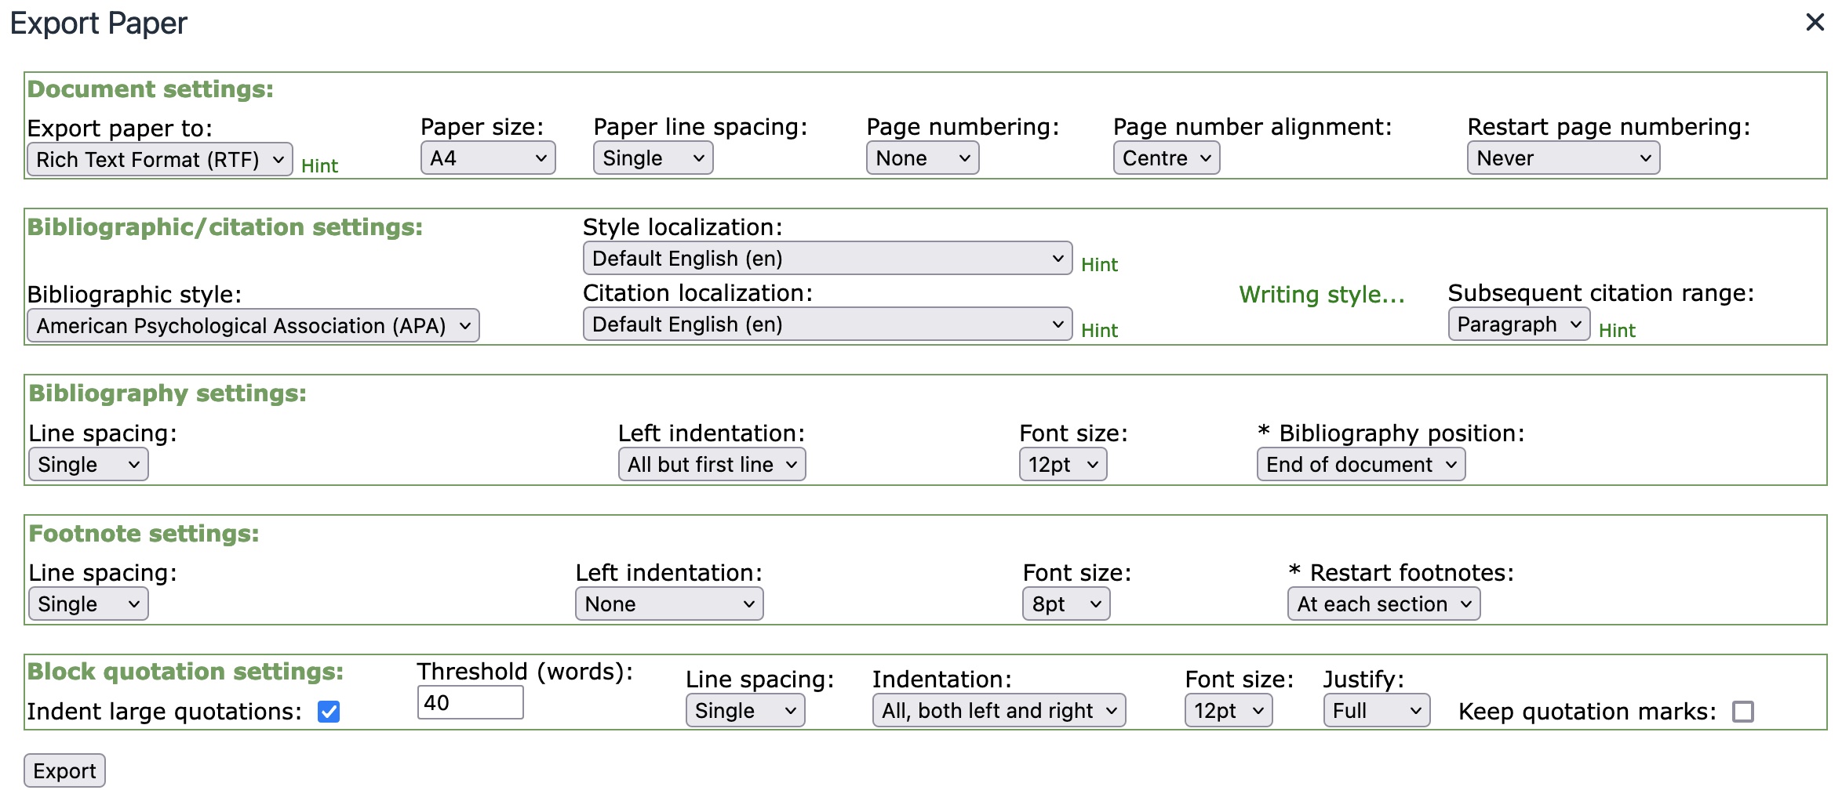Open the Paper line spacing selector

[x=652, y=158]
